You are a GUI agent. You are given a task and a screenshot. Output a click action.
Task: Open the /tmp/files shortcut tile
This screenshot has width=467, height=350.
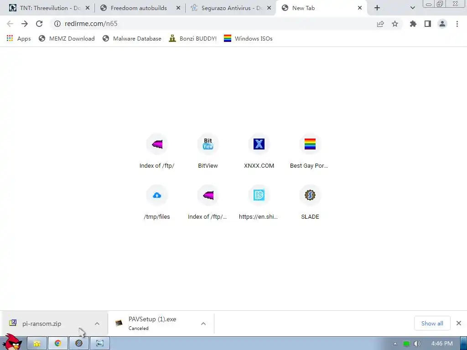point(157,203)
